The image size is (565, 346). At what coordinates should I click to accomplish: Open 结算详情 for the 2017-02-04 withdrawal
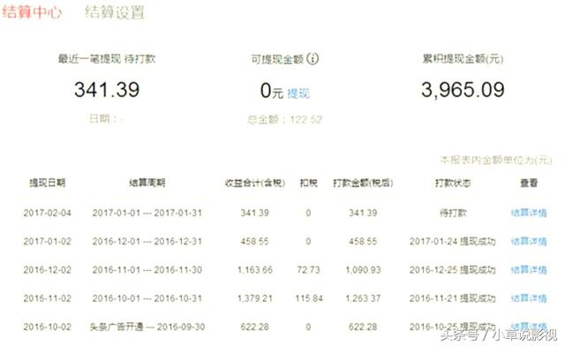(x=529, y=213)
